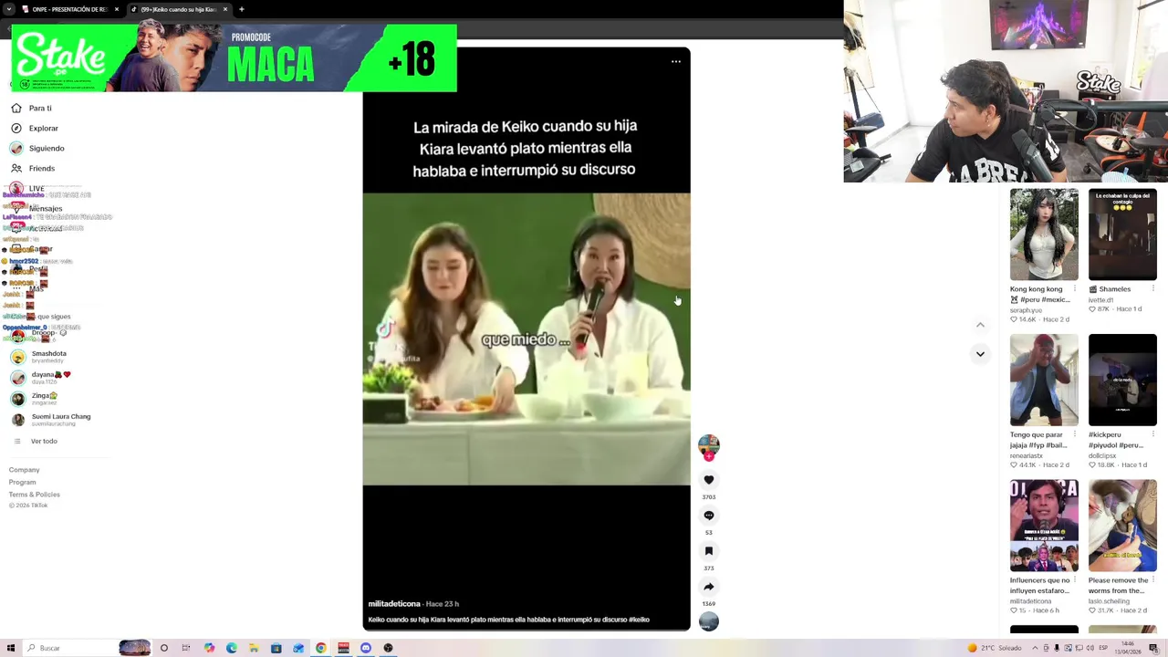This screenshot has height=657, width=1168.
Task: Like the video with the heart icon
Action: coord(709,480)
